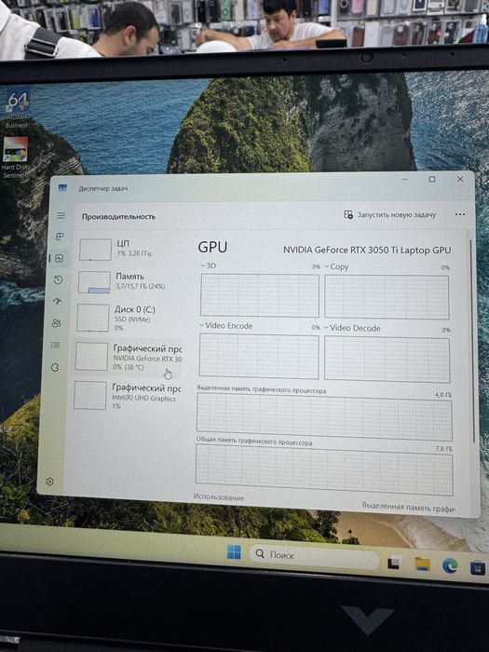Image resolution: width=489 pixels, height=652 pixels.
Task: Select the Performance page icon in sidebar
Action: [59, 258]
